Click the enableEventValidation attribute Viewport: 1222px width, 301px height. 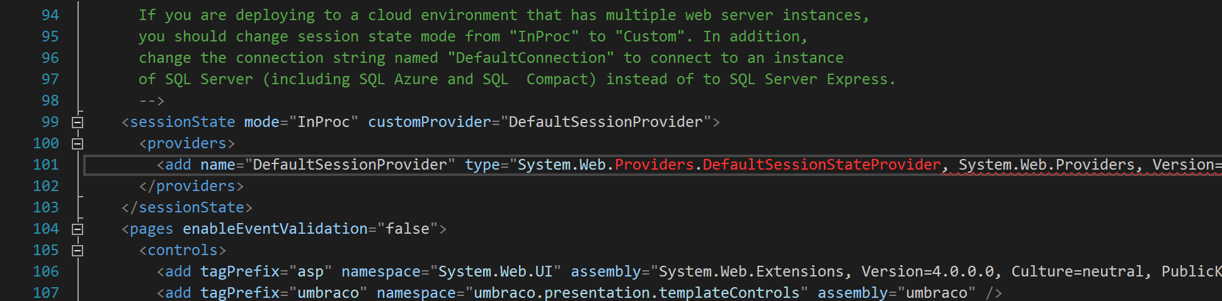(x=275, y=229)
